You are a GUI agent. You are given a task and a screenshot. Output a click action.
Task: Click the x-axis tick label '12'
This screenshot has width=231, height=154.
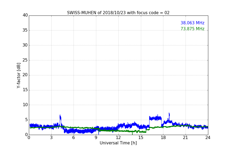pos(118,138)
